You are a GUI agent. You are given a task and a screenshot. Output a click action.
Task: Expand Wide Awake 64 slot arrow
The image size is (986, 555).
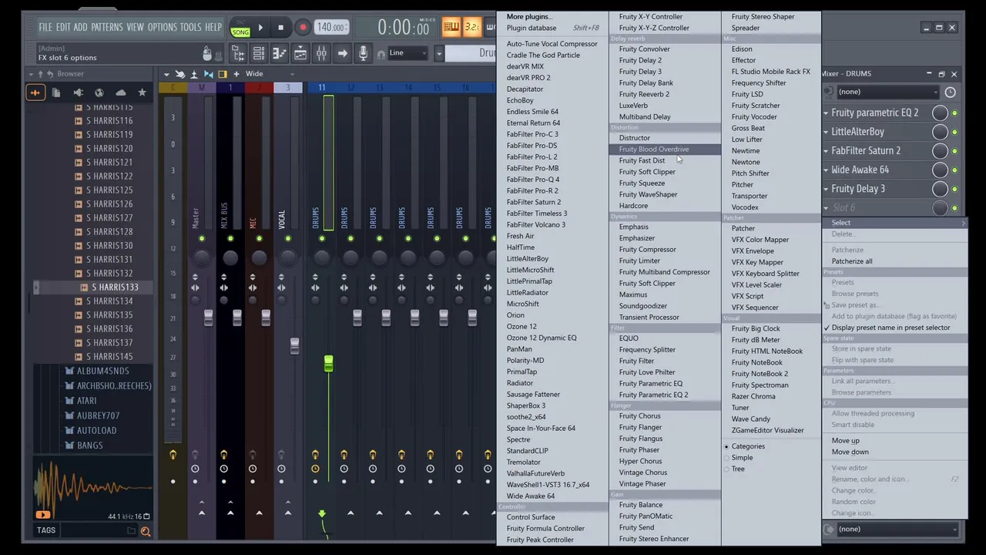pyautogui.click(x=826, y=170)
